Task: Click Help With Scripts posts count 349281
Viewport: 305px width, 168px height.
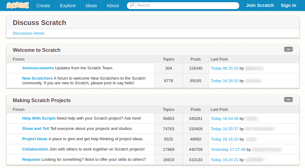Action: (196, 119)
